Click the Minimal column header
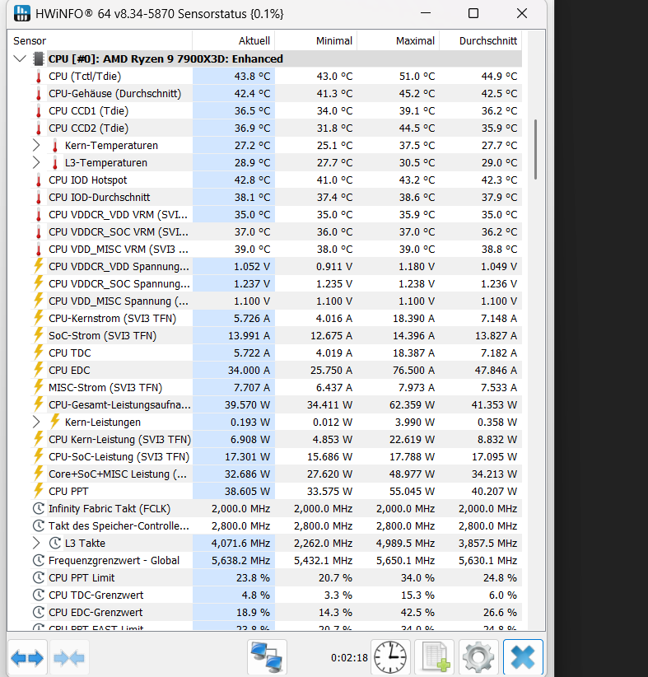648x677 pixels. (316, 41)
